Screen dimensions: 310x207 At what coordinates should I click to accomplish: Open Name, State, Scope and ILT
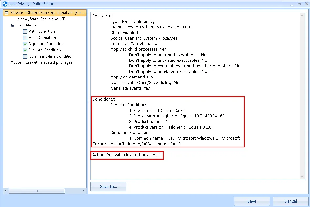41,19
